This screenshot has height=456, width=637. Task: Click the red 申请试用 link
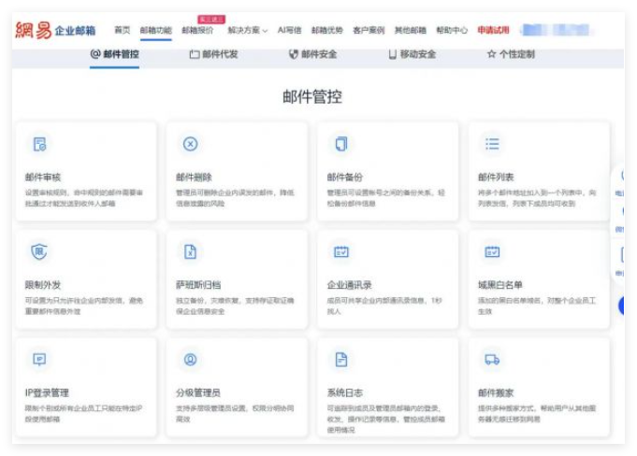[493, 30]
